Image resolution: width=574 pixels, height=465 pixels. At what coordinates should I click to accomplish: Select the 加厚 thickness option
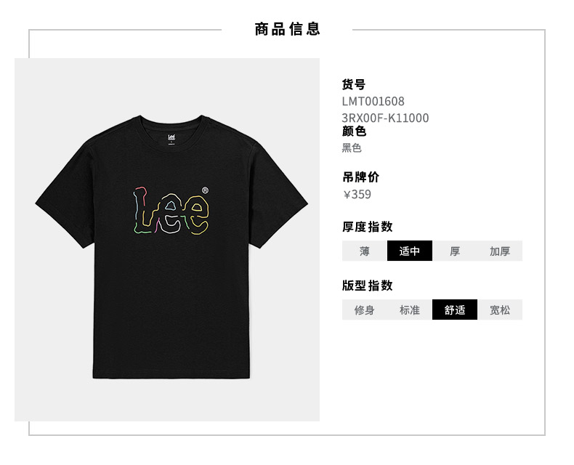tap(500, 251)
